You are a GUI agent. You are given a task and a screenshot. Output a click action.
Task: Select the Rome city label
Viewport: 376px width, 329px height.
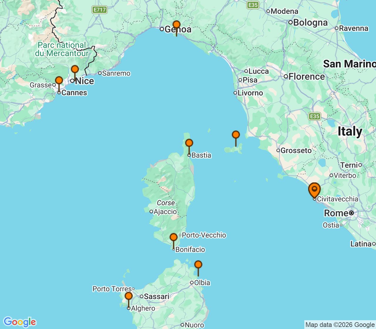(x=336, y=213)
